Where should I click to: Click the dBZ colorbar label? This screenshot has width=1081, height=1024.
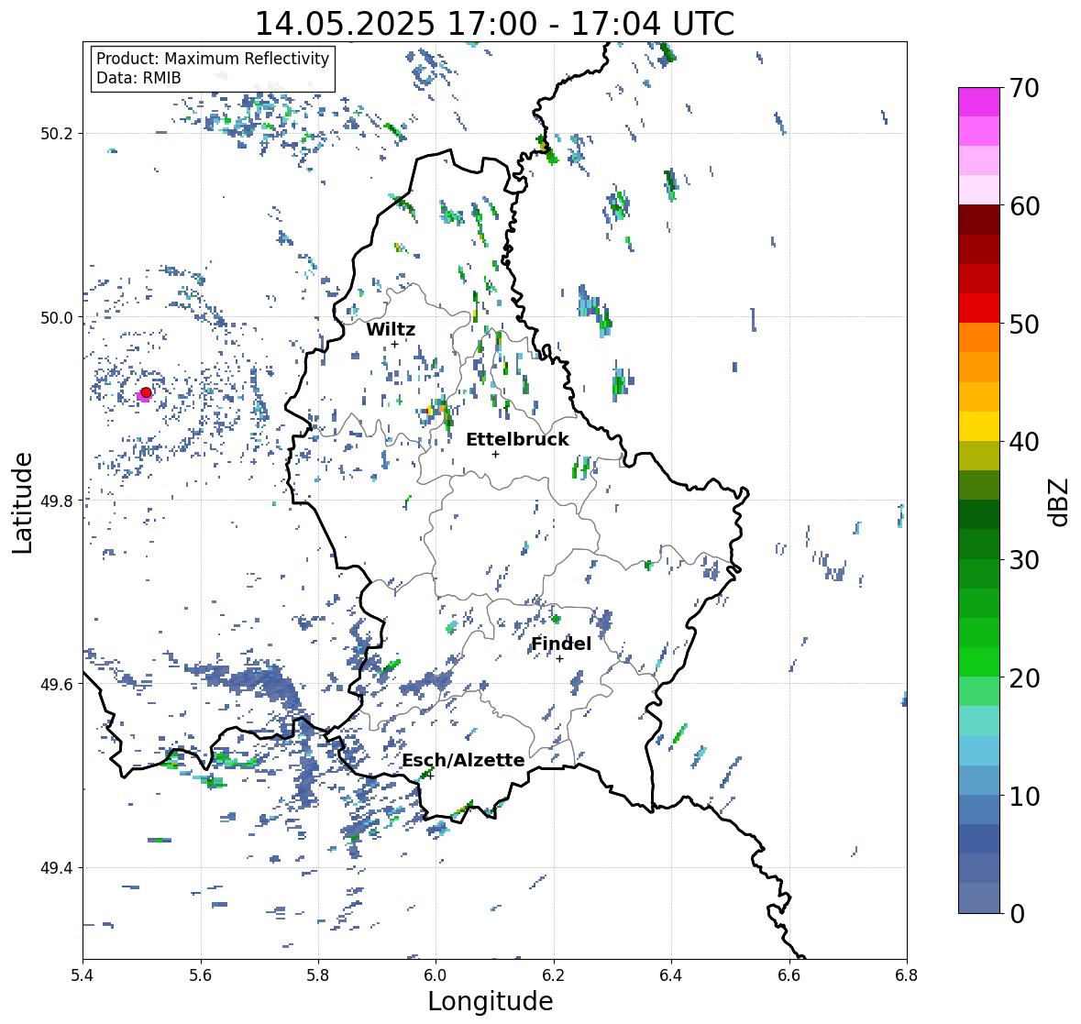(x=1060, y=501)
